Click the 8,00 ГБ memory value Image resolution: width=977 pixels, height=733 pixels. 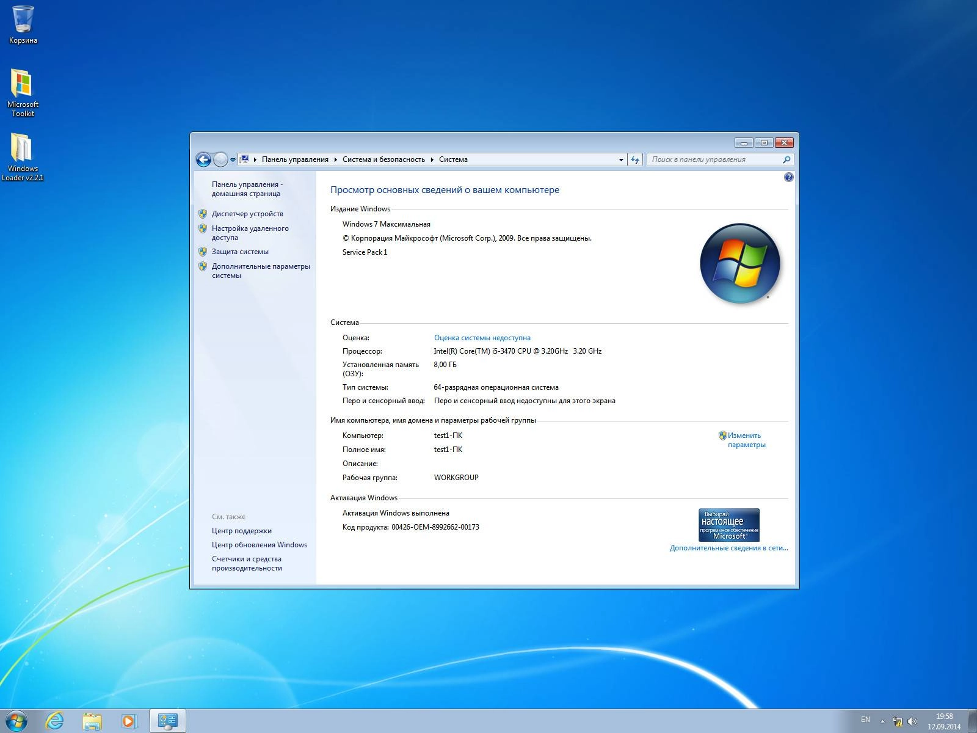pyautogui.click(x=445, y=365)
